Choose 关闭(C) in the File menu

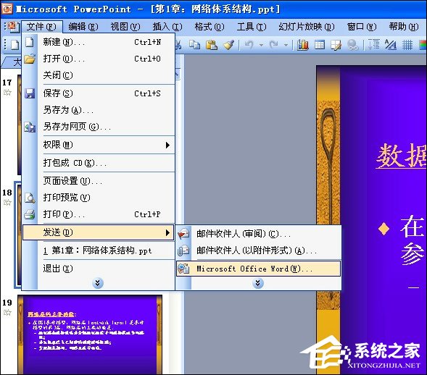99,75
